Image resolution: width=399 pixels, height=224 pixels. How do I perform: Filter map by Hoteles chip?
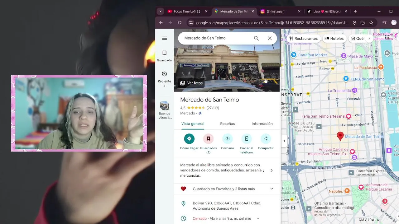tap(334, 39)
